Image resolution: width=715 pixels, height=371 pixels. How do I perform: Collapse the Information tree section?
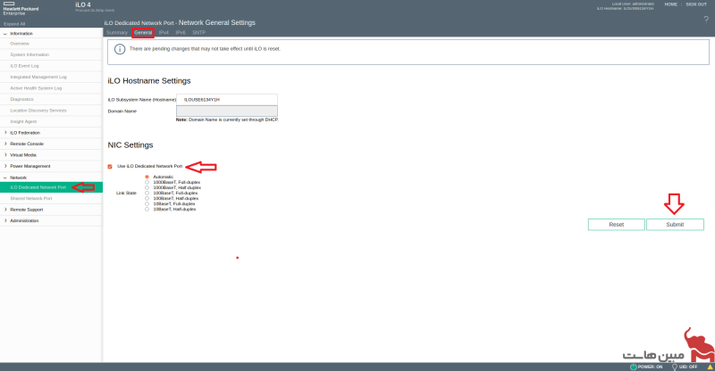point(5,34)
